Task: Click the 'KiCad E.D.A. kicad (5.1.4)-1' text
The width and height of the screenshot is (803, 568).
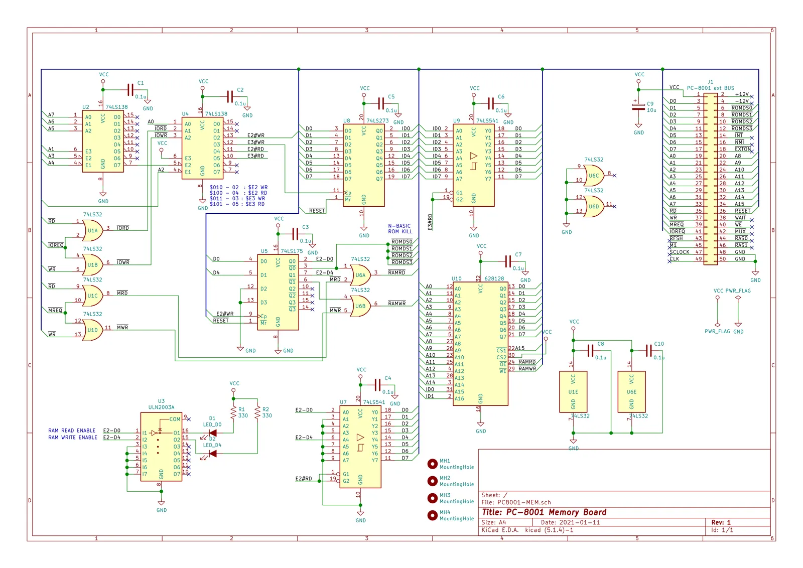Action: coord(527,530)
